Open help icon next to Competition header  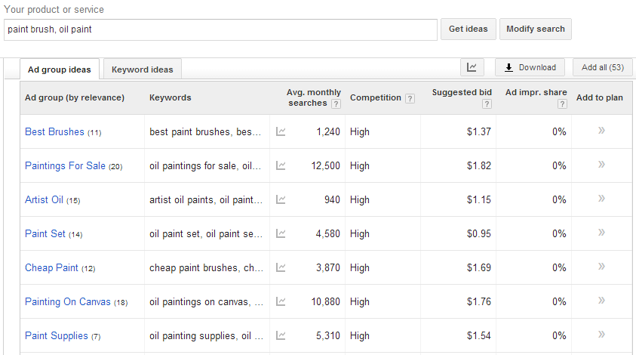click(410, 98)
